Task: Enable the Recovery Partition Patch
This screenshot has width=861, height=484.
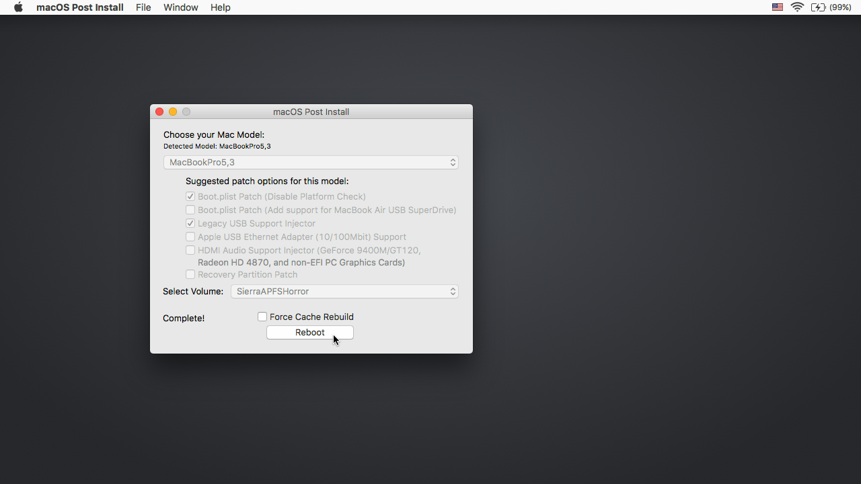Action: coord(190,274)
